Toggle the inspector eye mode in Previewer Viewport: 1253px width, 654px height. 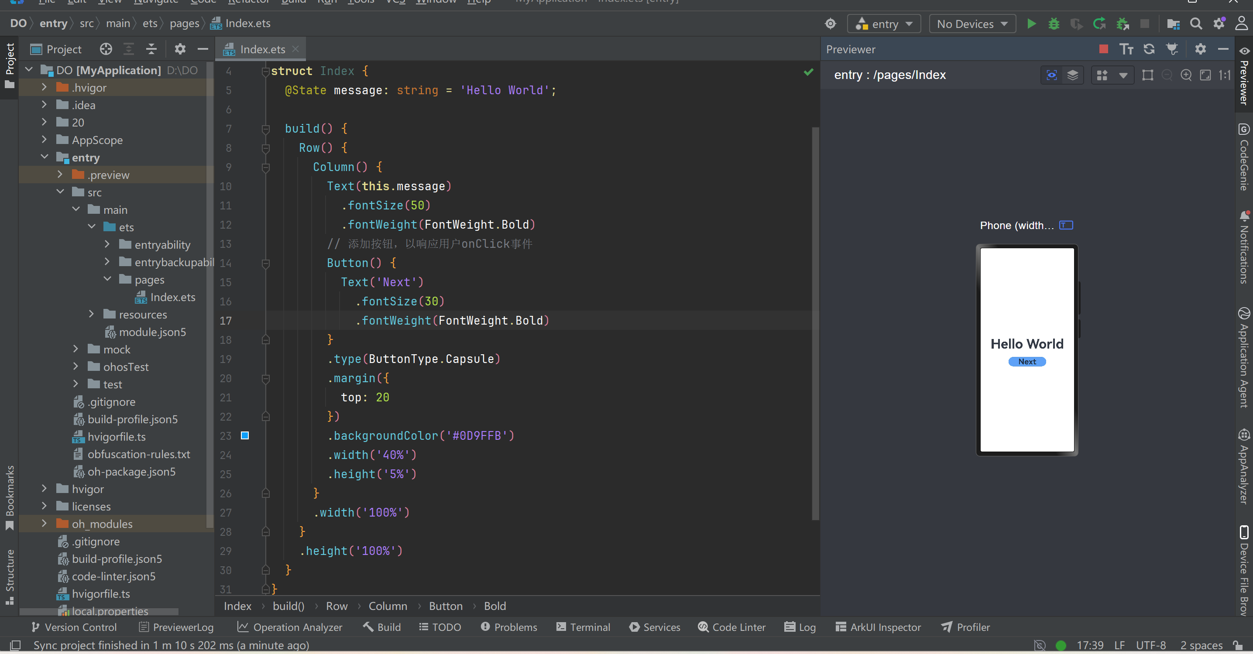1052,75
